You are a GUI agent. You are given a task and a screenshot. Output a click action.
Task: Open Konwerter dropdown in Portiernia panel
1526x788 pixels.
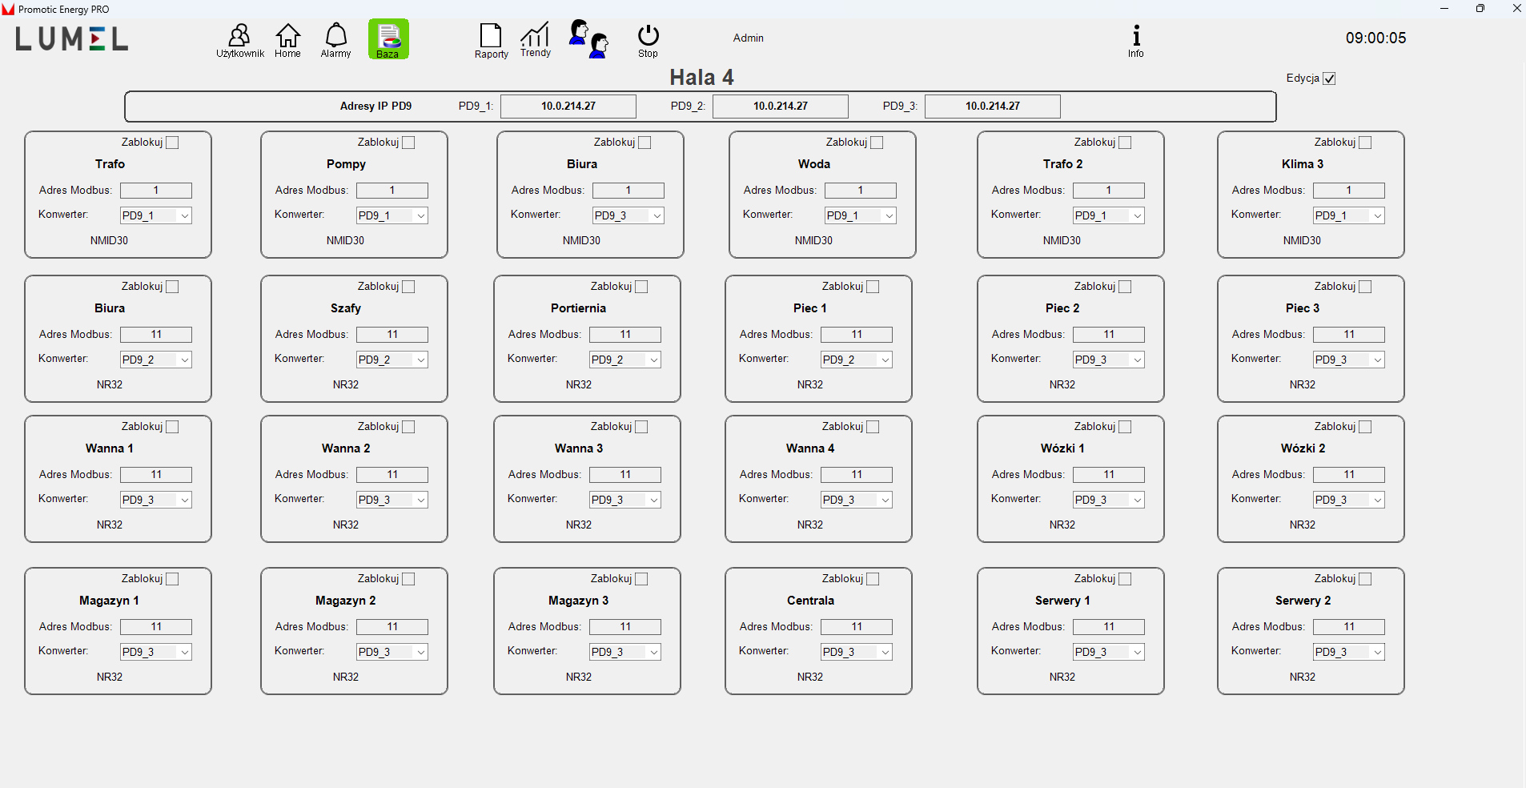[x=625, y=360]
